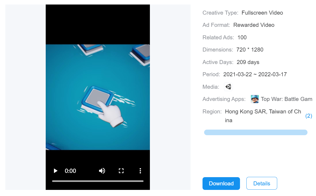The width and height of the screenshot is (316, 196).
Task: Open the Top War app icon
Action: coord(255,99)
